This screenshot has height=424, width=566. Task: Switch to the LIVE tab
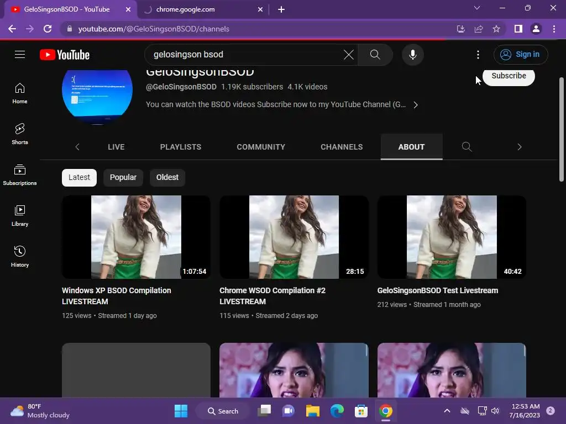pyautogui.click(x=116, y=147)
